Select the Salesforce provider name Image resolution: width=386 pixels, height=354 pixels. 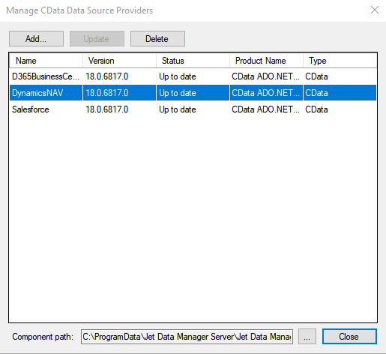[31, 109]
